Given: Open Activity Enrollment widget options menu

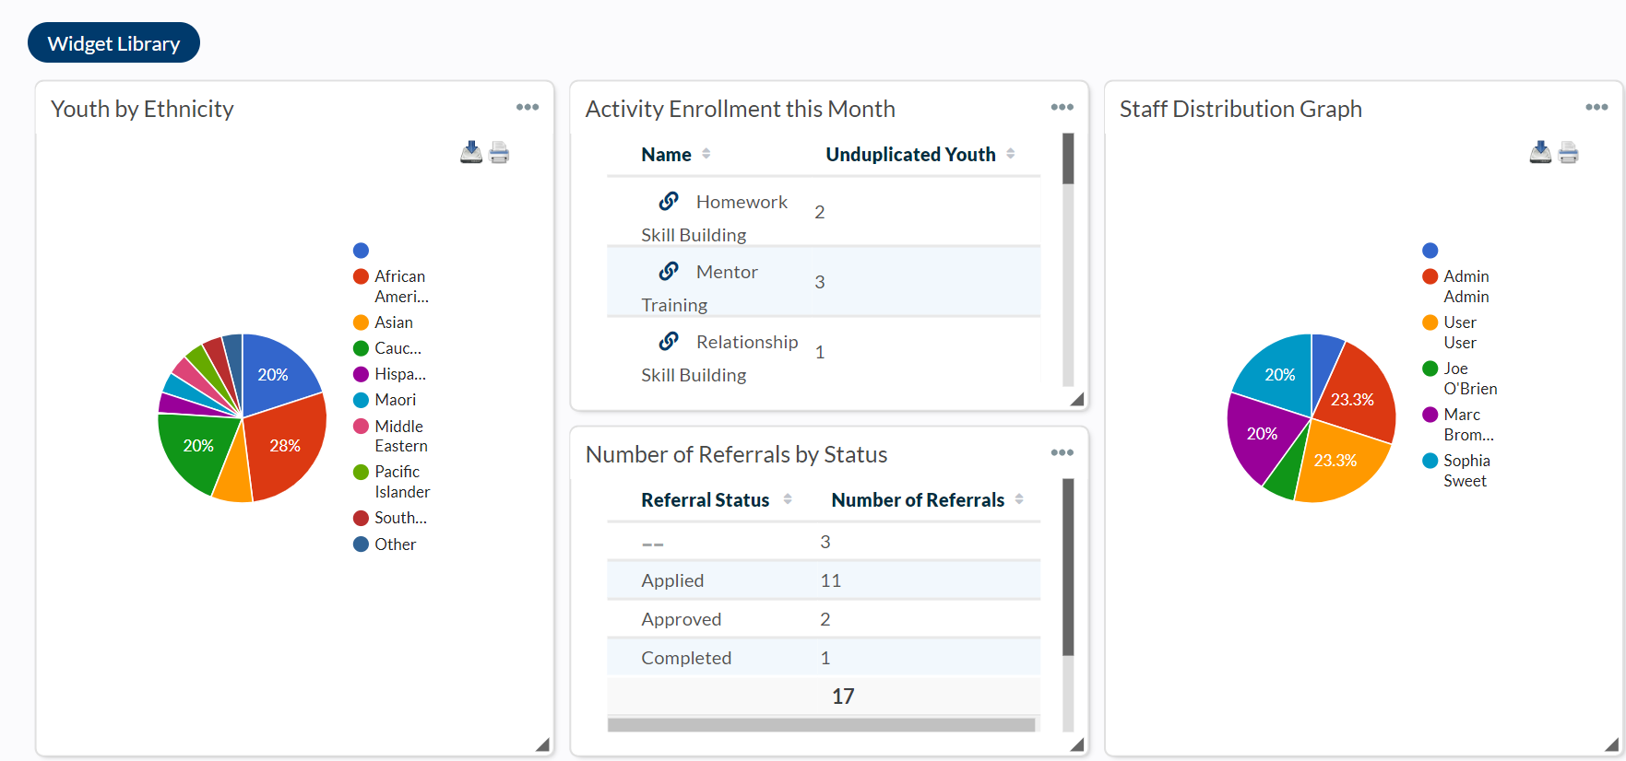Looking at the screenshot, I should pos(1062,108).
